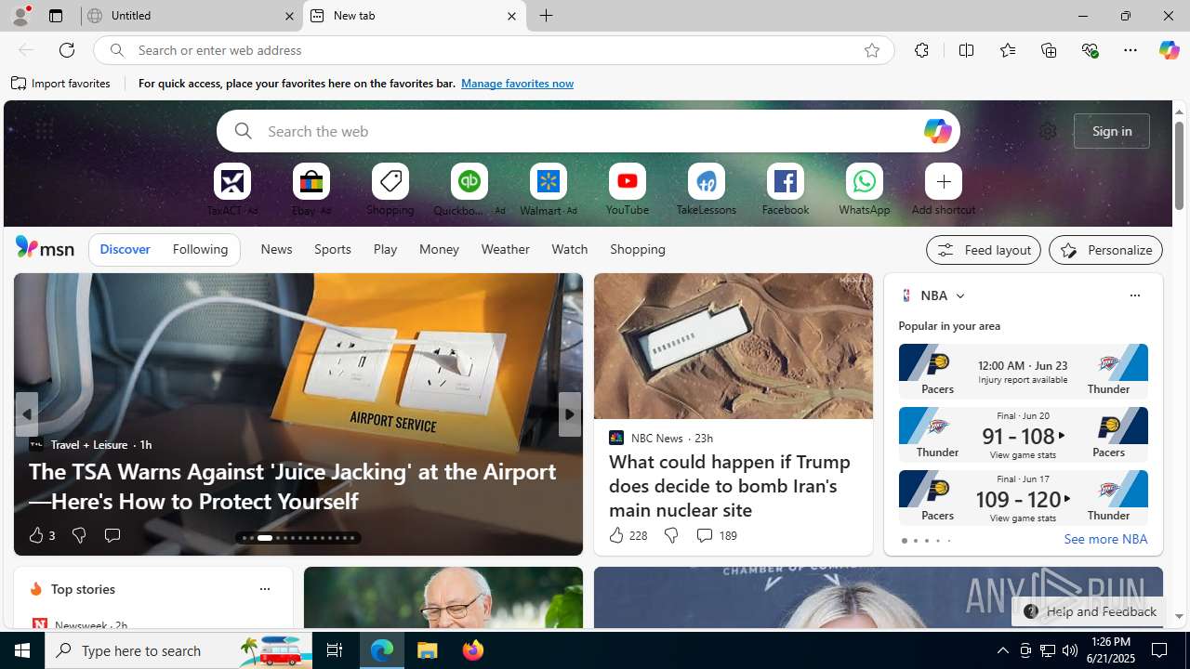Click the Add shortcut plus tile
Screen dimensions: 1190x669
tap(943, 182)
